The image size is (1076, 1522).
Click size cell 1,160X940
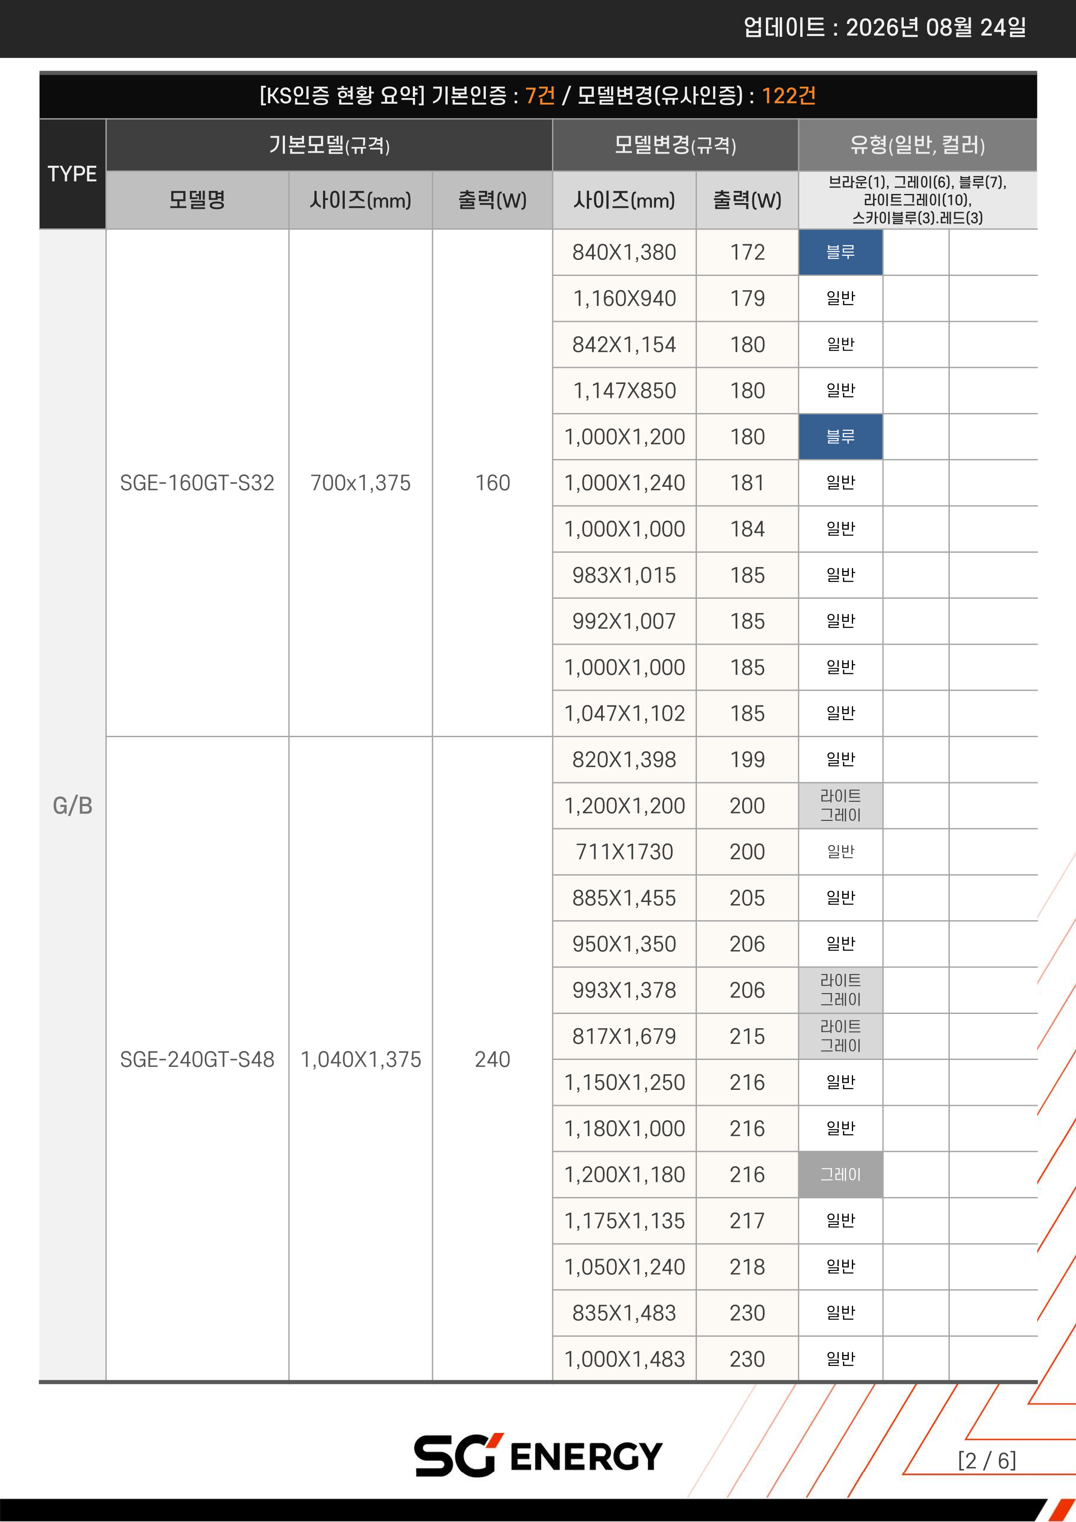coord(624,298)
